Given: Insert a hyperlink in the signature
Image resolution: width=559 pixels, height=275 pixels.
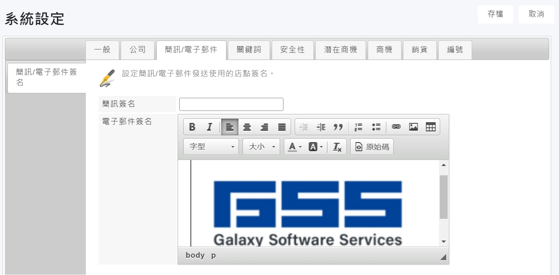Looking at the screenshot, I should click(396, 127).
